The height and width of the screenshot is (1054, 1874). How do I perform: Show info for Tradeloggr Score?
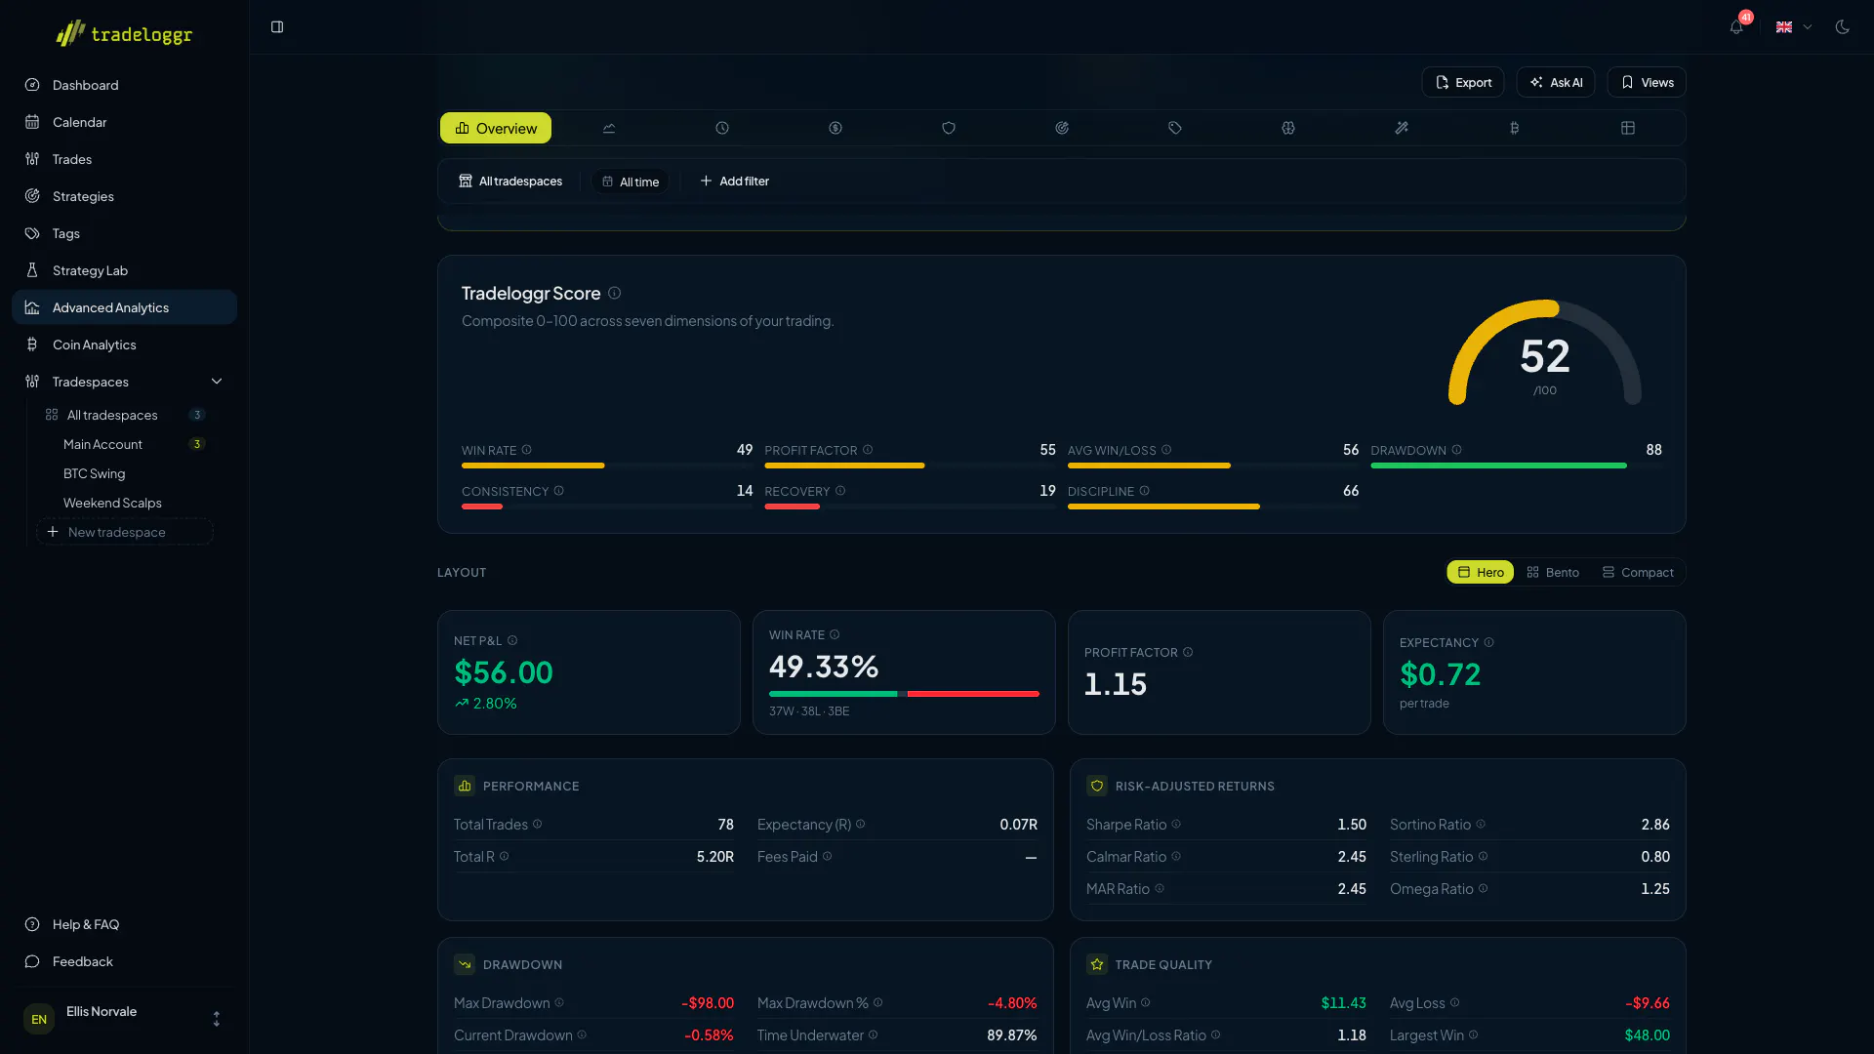click(x=614, y=293)
